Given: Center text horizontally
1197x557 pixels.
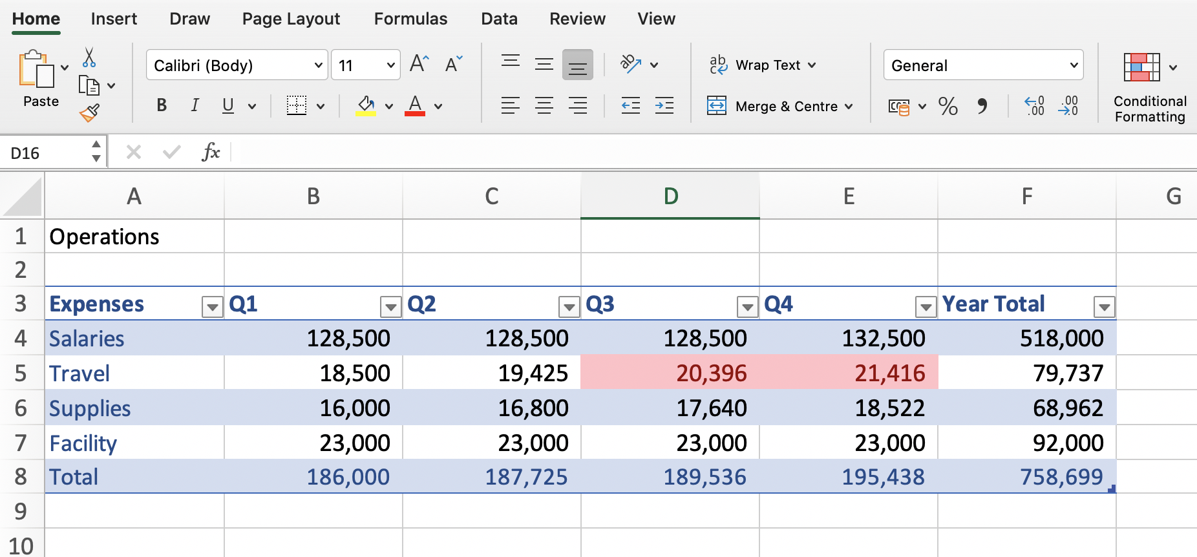Looking at the screenshot, I should pyautogui.click(x=544, y=105).
